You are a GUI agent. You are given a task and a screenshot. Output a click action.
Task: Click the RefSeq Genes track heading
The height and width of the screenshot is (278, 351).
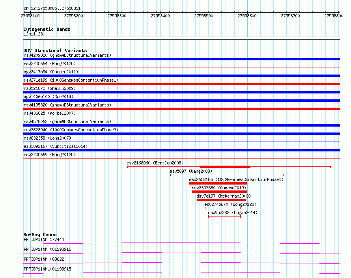click(x=40, y=235)
